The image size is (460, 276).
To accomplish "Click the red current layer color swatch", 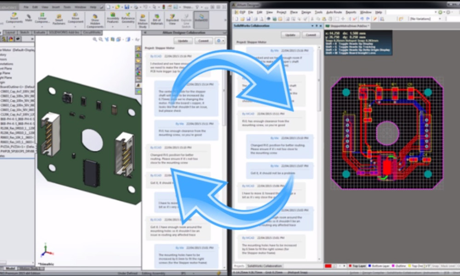I will [328, 266].
